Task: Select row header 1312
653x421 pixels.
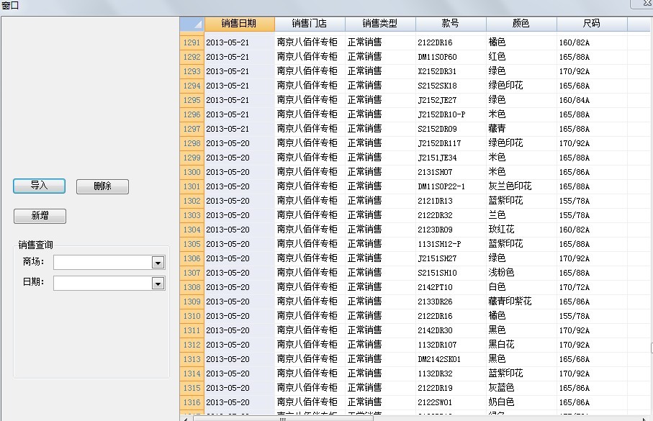Action: point(192,345)
